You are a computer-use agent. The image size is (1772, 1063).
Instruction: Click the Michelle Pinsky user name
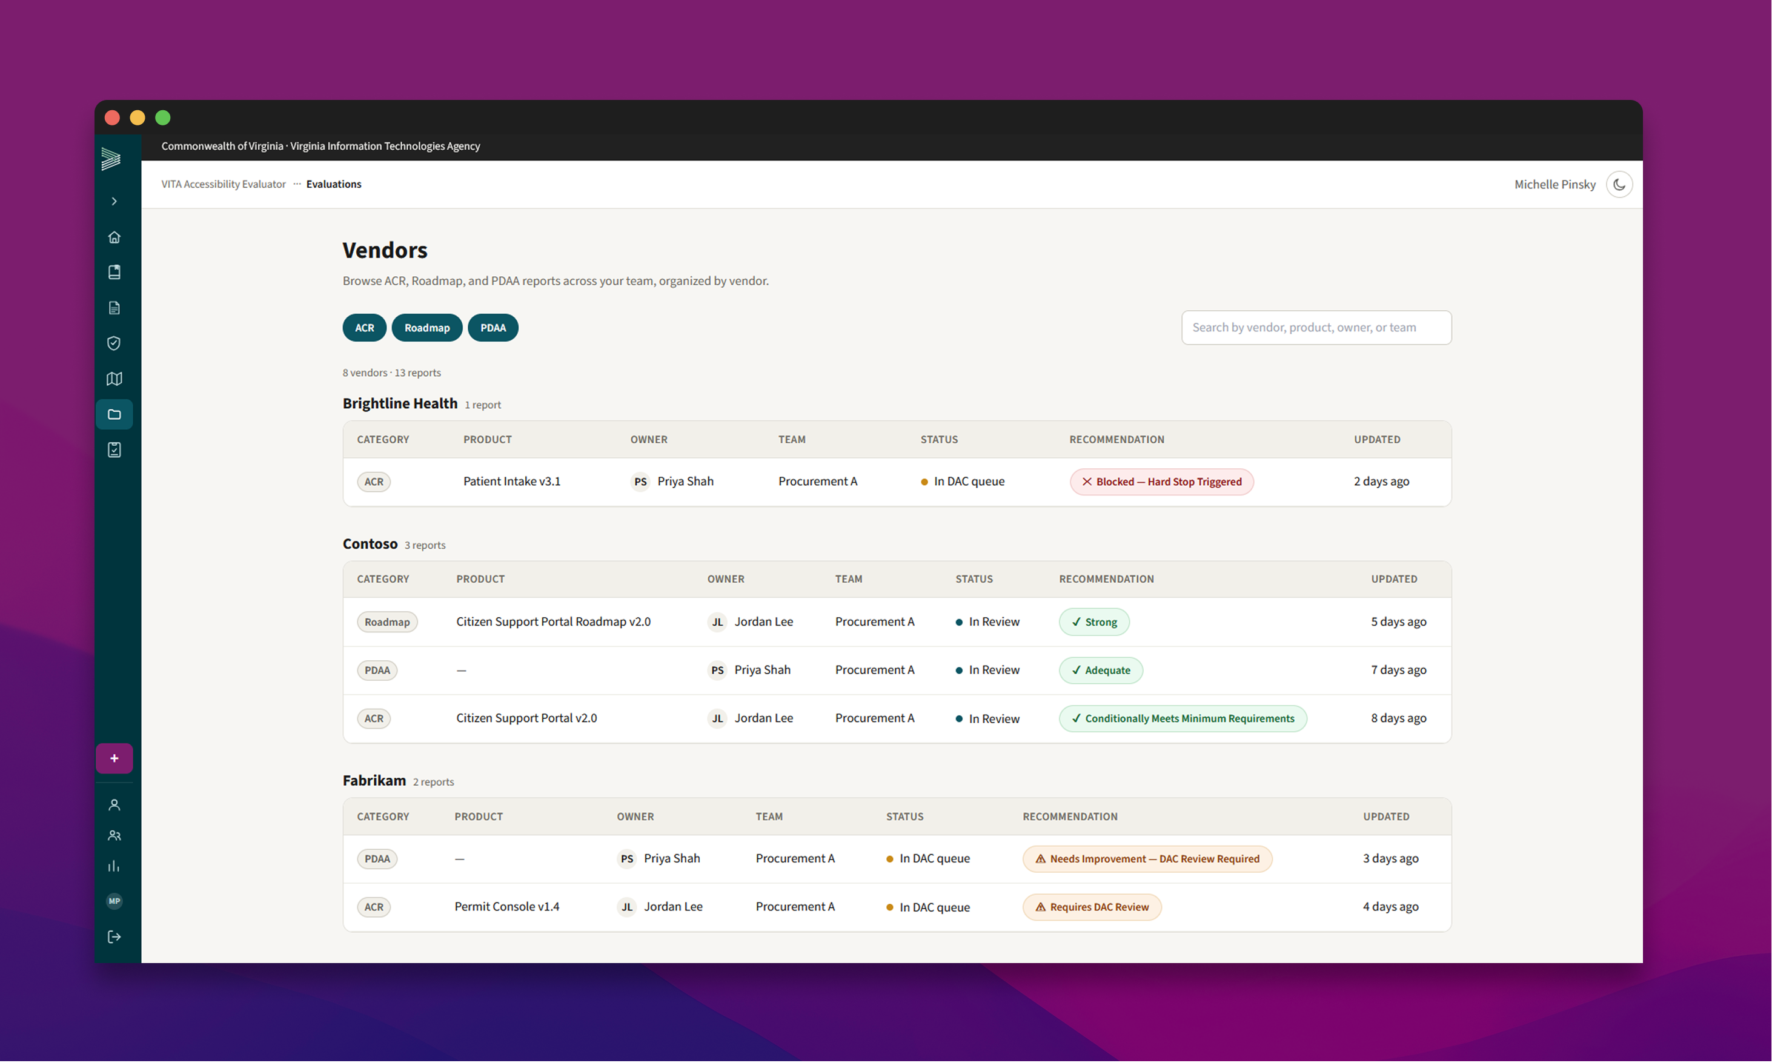click(1555, 184)
